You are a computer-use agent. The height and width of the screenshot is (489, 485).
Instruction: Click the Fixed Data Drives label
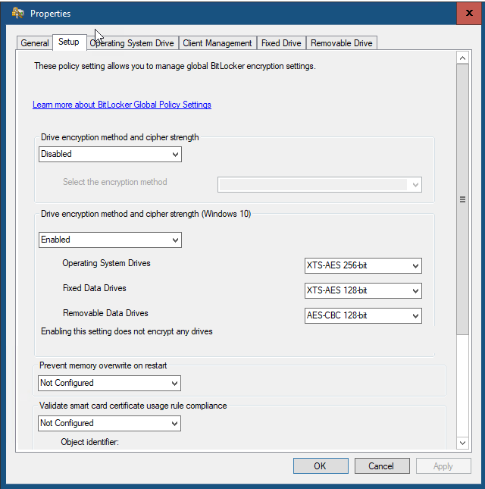click(95, 288)
